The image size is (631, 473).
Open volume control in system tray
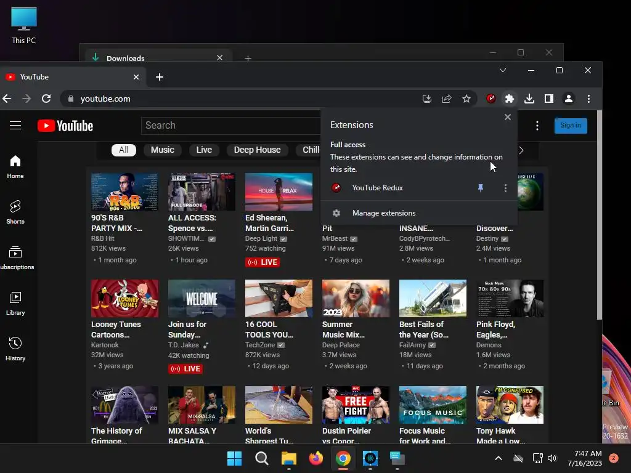(x=552, y=458)
